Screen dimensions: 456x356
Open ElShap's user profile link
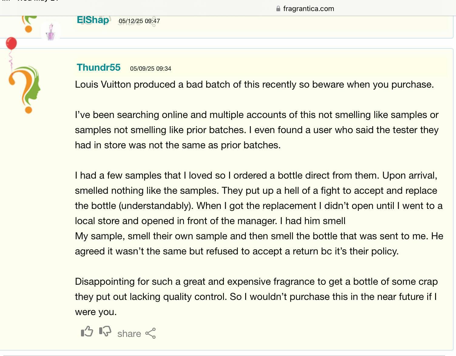pos(93,20)
